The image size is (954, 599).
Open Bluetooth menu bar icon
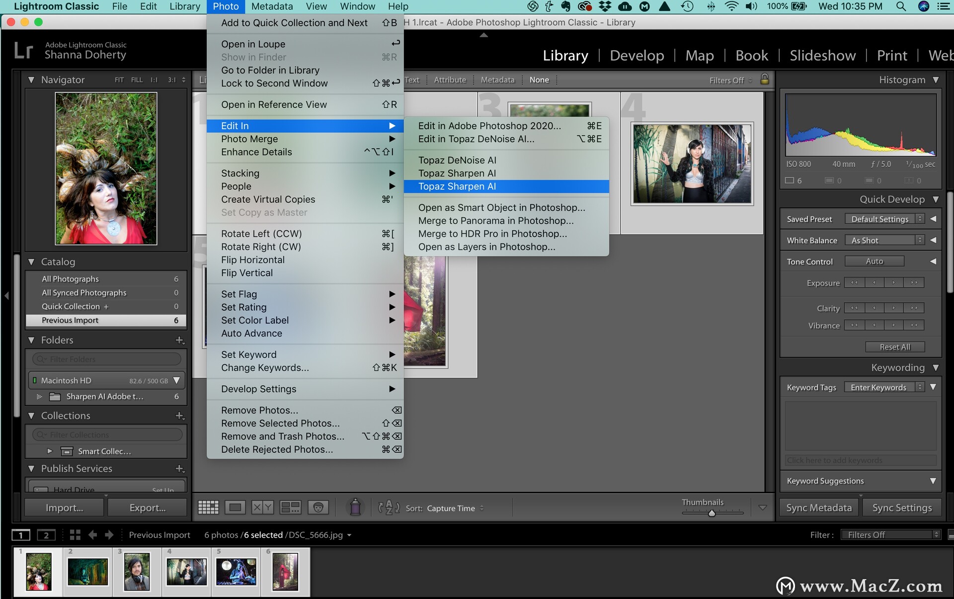click(711, 6)
